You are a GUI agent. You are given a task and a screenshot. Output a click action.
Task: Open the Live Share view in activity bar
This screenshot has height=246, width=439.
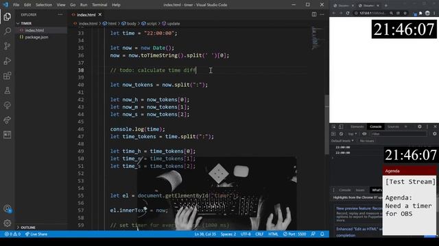(x=8, y=120)
